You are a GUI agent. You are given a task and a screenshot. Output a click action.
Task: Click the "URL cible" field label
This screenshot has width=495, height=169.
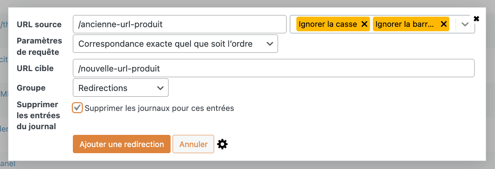pyautogui.click(x=35, y=68)
